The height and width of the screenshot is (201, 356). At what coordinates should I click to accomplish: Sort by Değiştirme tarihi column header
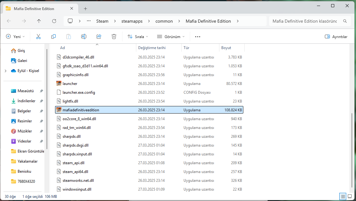(x=152, y=47)
